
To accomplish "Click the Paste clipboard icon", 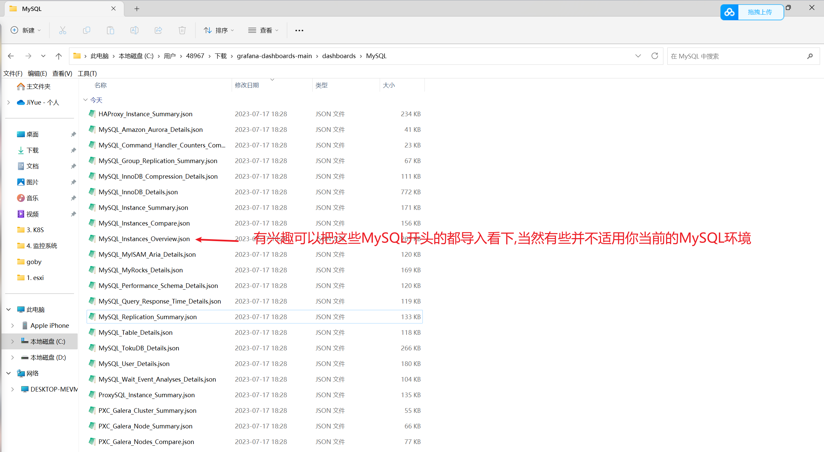I will point(111,31).
